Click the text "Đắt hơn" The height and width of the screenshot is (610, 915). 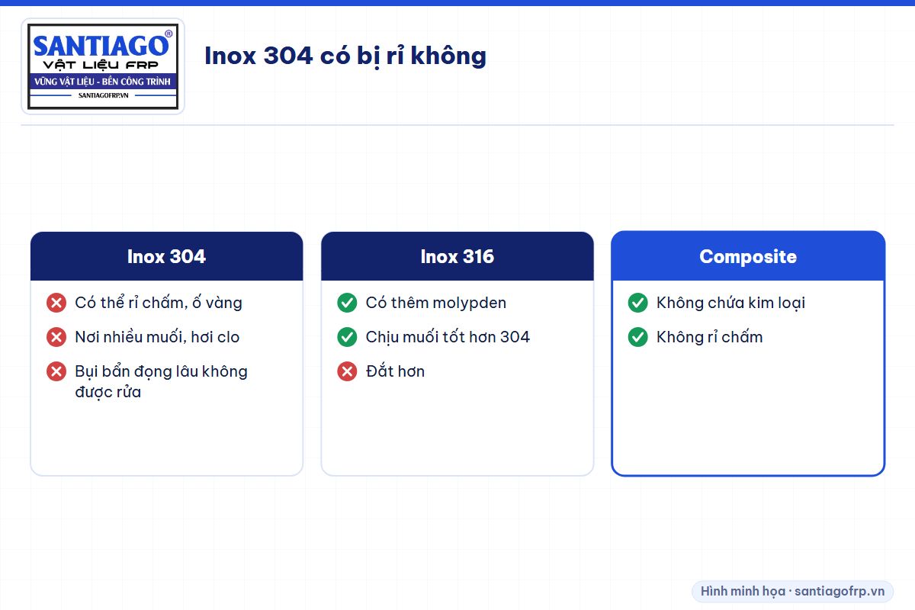(395, 371)
